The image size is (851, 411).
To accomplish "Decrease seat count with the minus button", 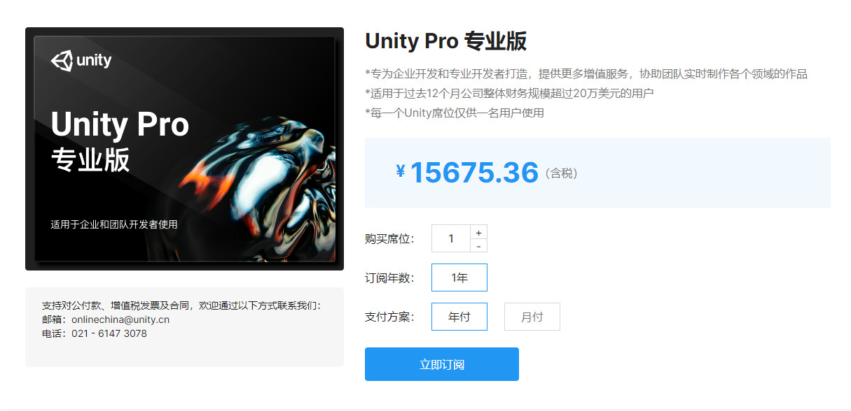I will tap(478, 245).
